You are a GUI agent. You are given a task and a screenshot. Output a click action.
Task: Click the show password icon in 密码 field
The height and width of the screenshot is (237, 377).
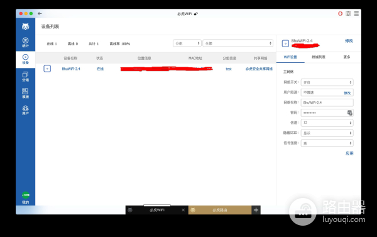click(x=349, y=113)
